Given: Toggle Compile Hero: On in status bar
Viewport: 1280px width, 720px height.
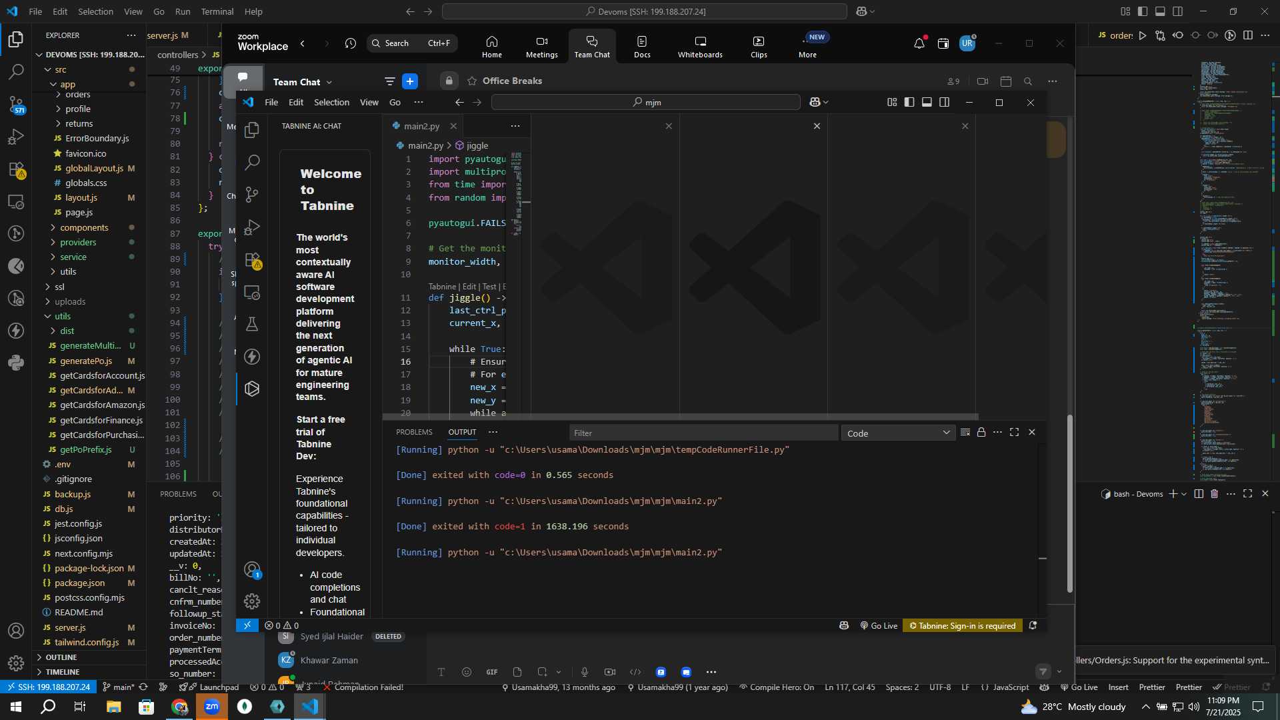Looking at the screenshot, I should [777, 687].
